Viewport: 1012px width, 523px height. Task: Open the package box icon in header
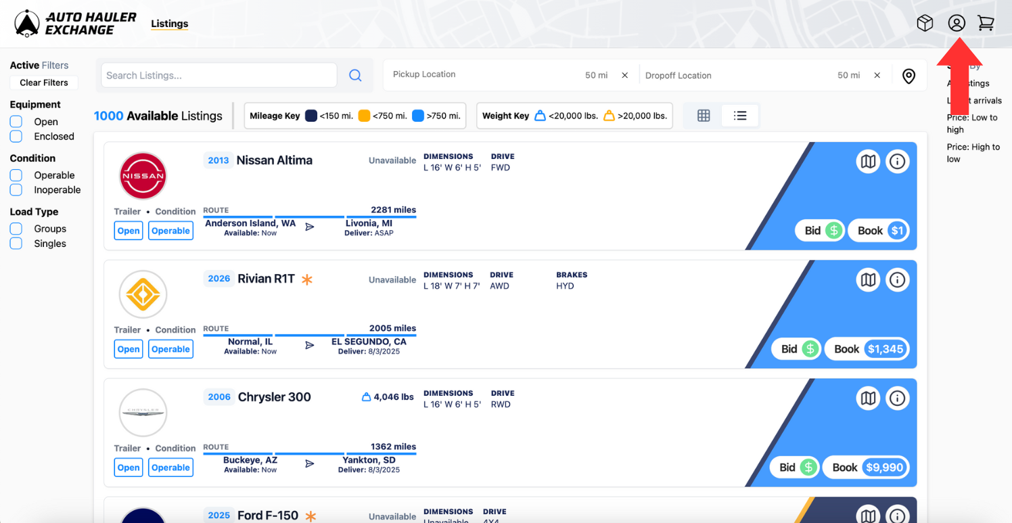click(x=925, y=23)
